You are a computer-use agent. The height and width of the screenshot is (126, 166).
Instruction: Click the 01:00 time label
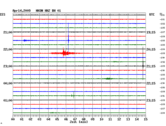[x=8, y=100]
